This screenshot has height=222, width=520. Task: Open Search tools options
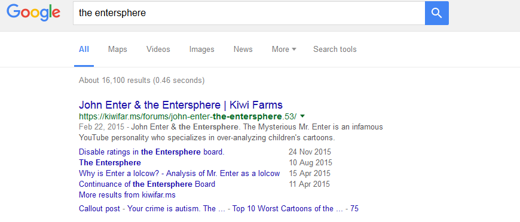tap(335, 50)
